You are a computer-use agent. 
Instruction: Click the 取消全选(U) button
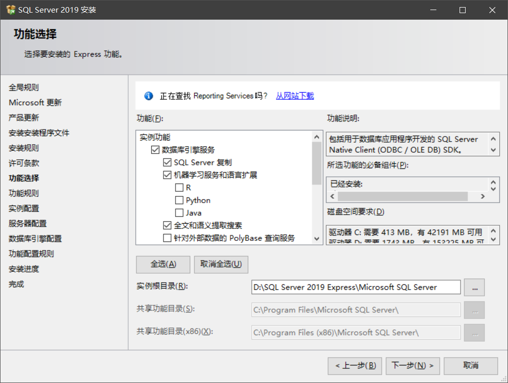click(221, 265)
